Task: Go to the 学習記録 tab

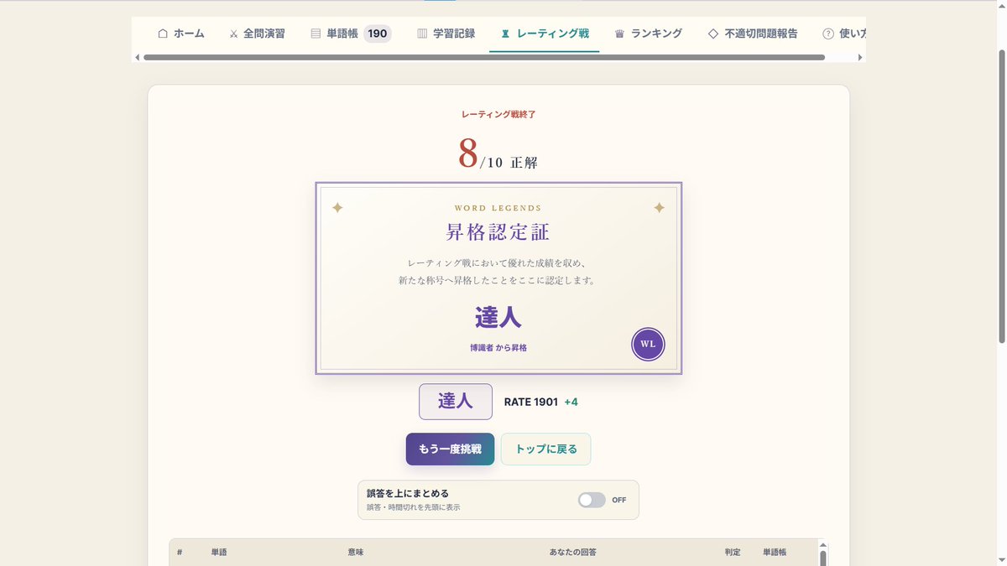Action: [446, 34]
